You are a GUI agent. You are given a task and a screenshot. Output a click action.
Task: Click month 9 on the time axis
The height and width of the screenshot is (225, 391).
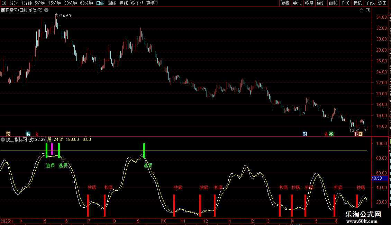coord(138,221)
